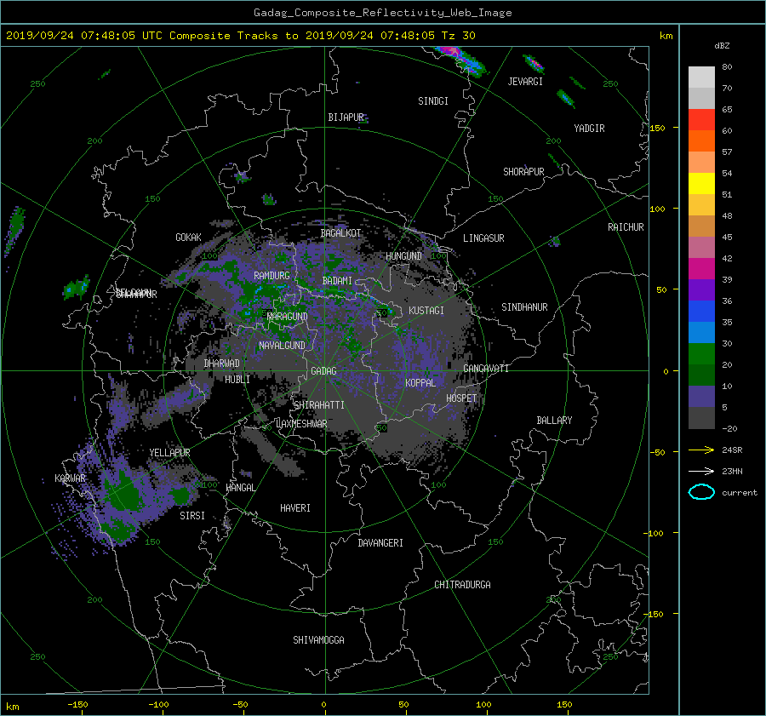Click the LINGASUR city label
Screen dimensions: 766x716
(483, 238)
